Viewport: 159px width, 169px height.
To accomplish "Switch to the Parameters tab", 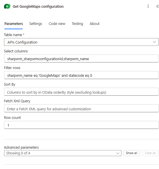I will pos(13,24).
